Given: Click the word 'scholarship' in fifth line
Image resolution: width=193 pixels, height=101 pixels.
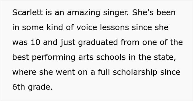Looking at the screenshot, I should [x=135, y=73].
